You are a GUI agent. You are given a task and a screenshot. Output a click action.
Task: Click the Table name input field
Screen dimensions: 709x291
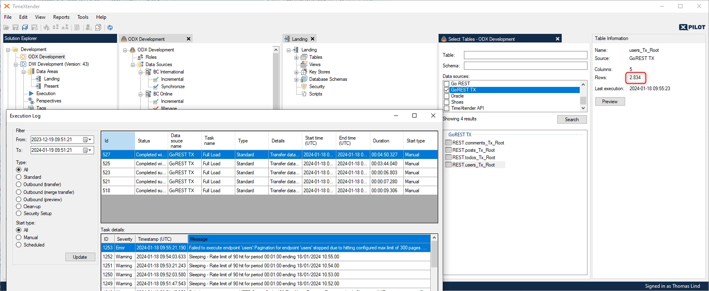coord(525,55)
